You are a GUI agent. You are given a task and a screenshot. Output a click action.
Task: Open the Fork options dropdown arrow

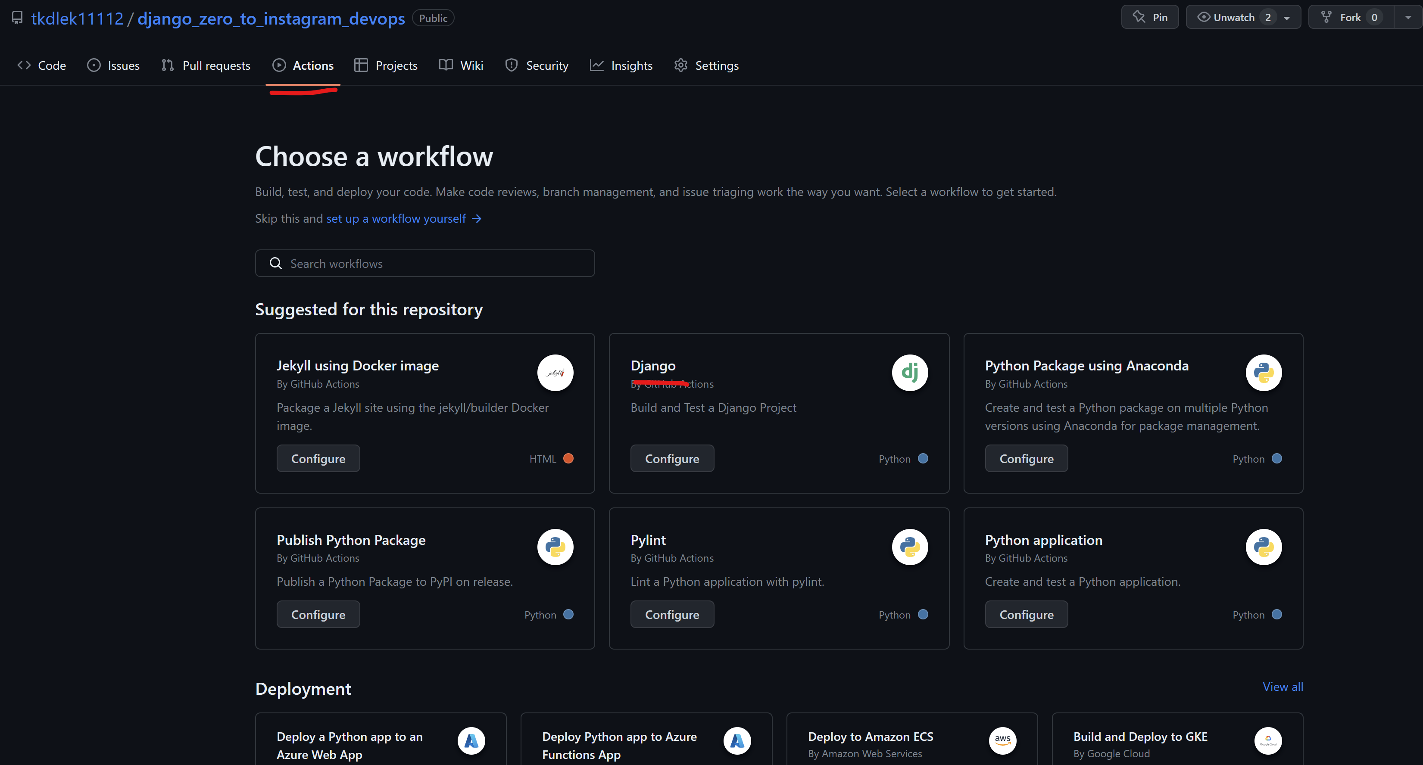1407,18
